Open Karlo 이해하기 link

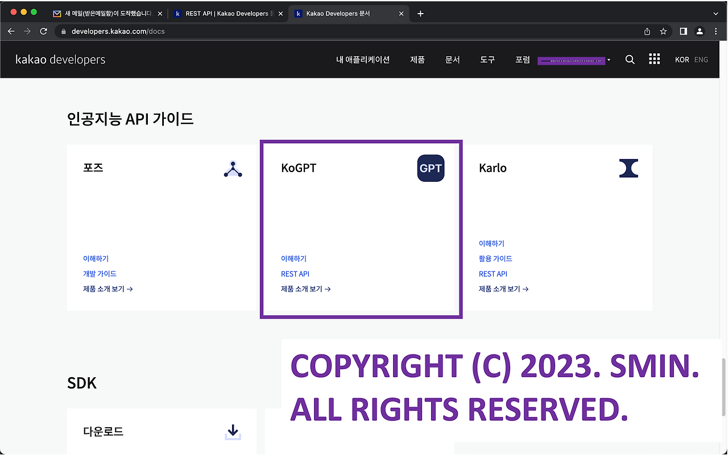pyautogui.click(x=491, y=244)
